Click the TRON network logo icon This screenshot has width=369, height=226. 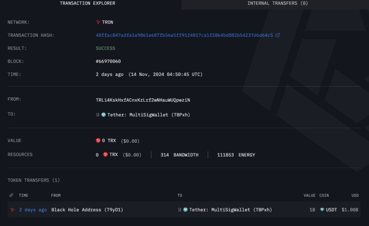point(98,22)
